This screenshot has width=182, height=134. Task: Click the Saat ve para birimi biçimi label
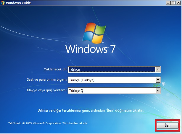[x=47, y=80]
